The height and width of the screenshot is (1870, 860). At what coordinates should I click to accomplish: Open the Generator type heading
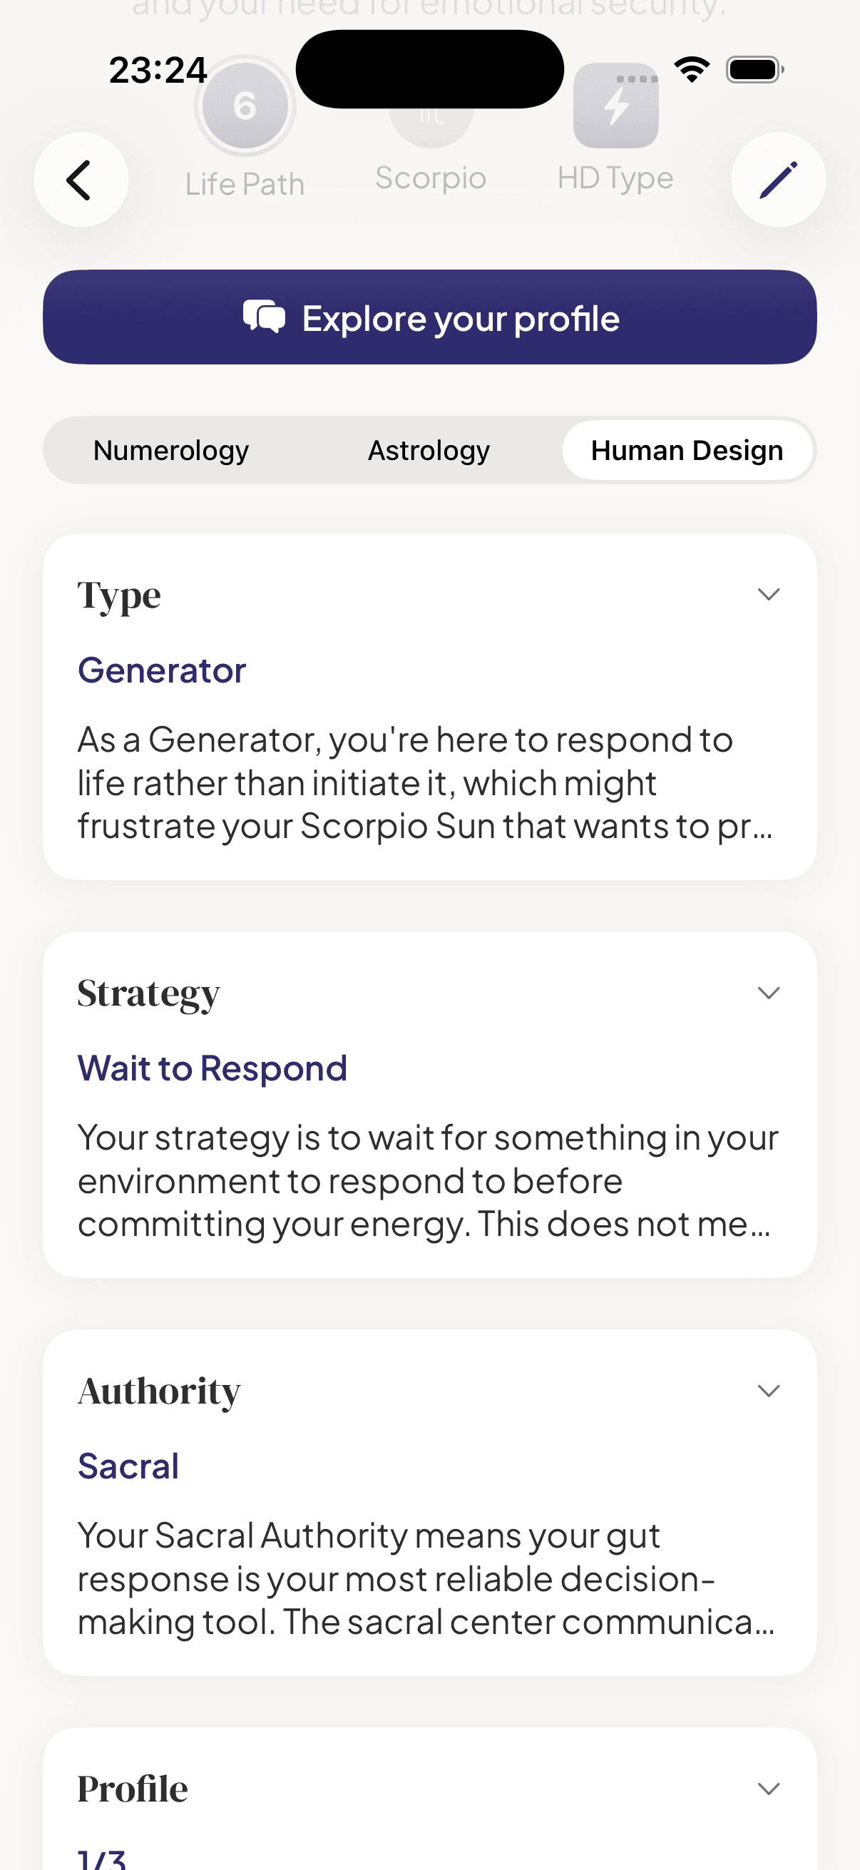pyautogui.click(x=162, y=670)
